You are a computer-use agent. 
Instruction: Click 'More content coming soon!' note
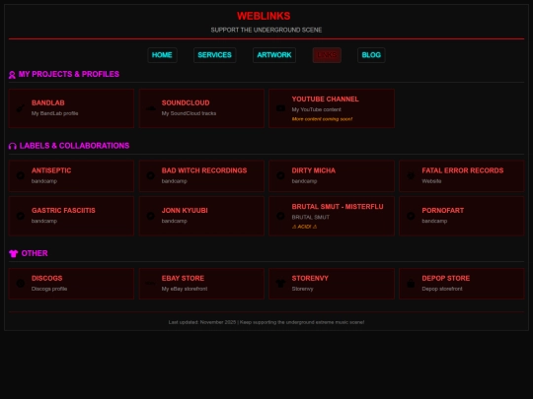[322, 119]
